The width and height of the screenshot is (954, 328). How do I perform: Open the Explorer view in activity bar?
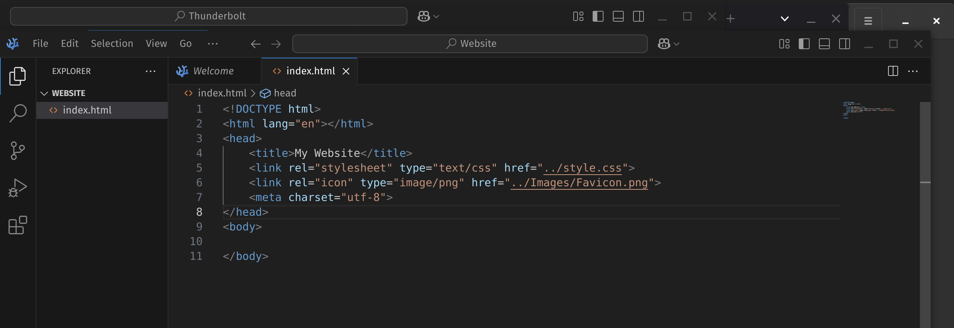coord(17,76)
